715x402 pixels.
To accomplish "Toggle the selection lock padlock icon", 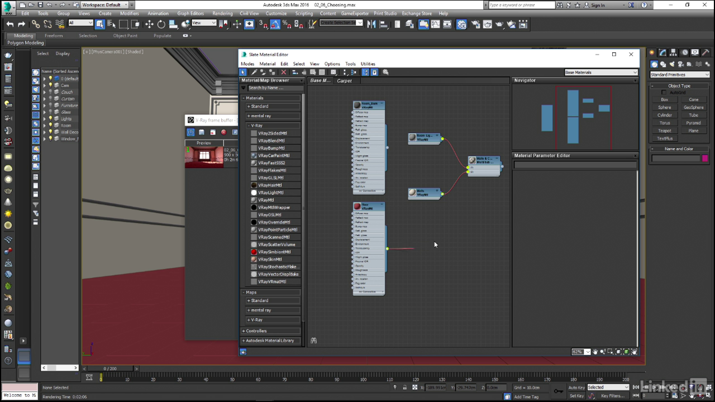I will click(x=405, y=387).
